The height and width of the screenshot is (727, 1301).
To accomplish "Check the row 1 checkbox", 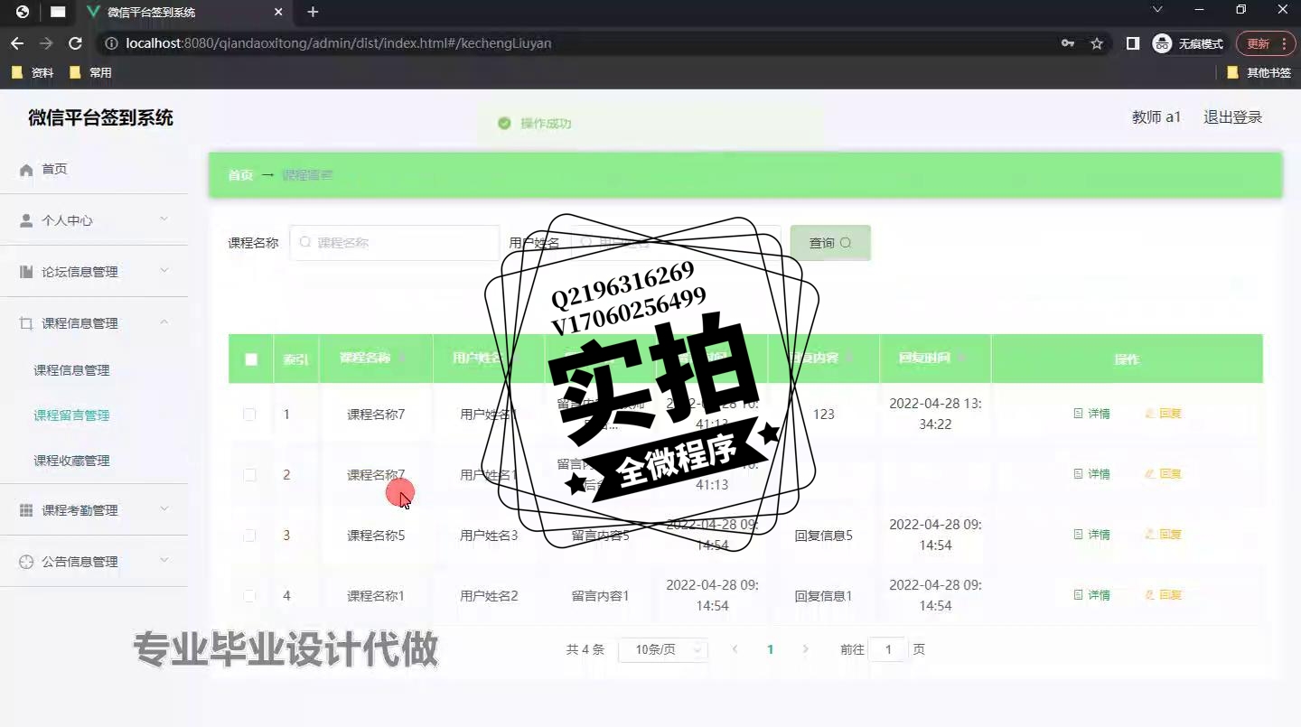I will [x=249, y=414].
